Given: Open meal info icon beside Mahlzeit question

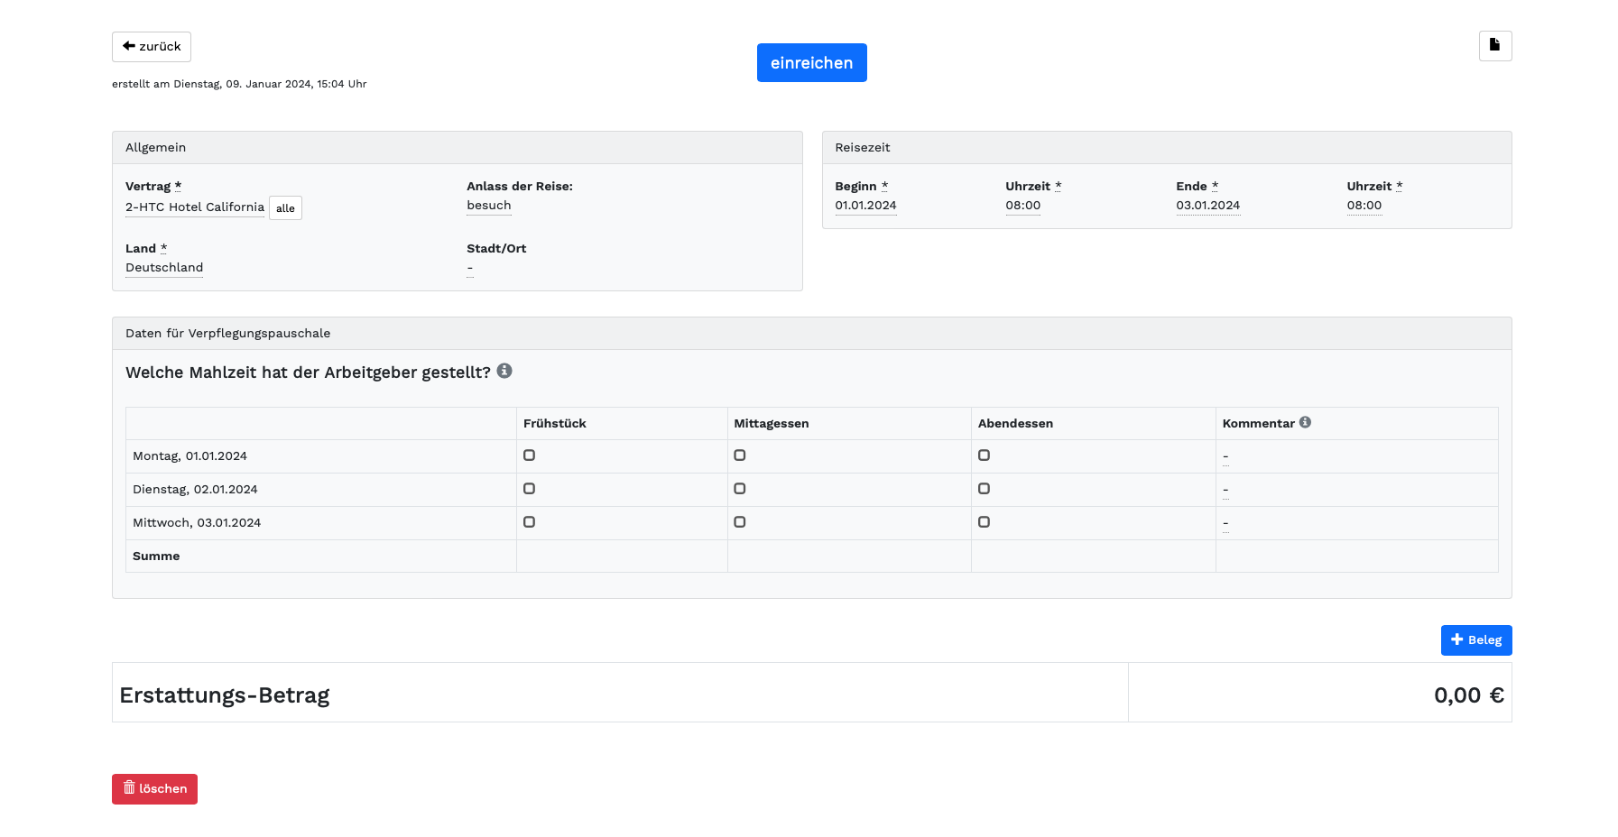Looking at the screenshot, I should click(x=504, y=371).
